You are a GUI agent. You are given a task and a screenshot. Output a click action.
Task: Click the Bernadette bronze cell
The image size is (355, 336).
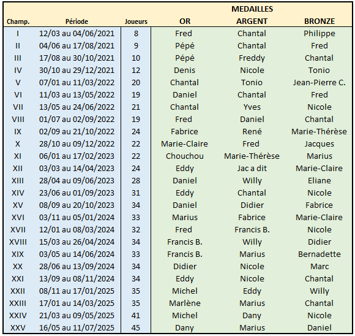tap(319, 254)
